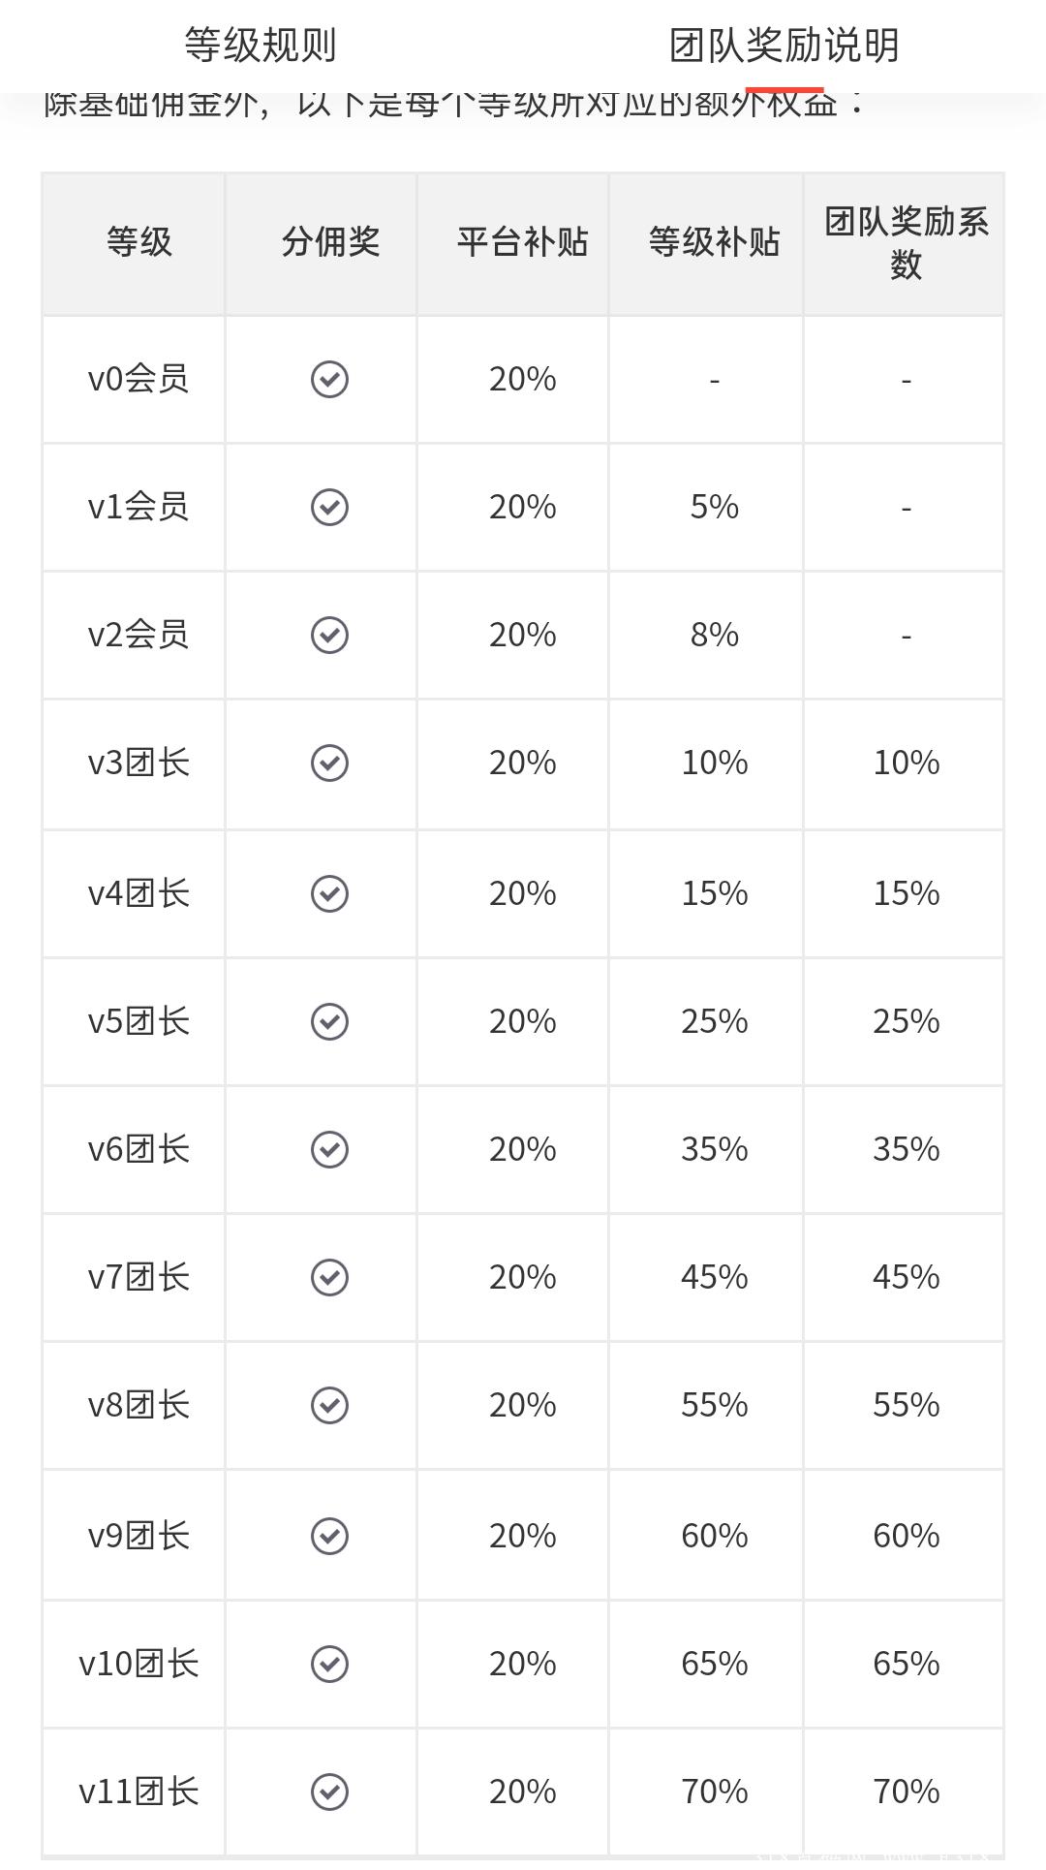
Task: Click the checkmark icon in v5团长 row
Action: [329, 1021]
